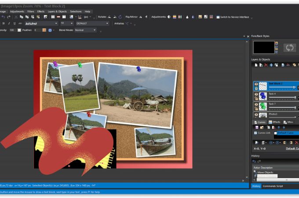The height and width of the screenshot is (198, 299).
Task: Hide the Tack 7 layer
Action: click(x=256, y=104)
